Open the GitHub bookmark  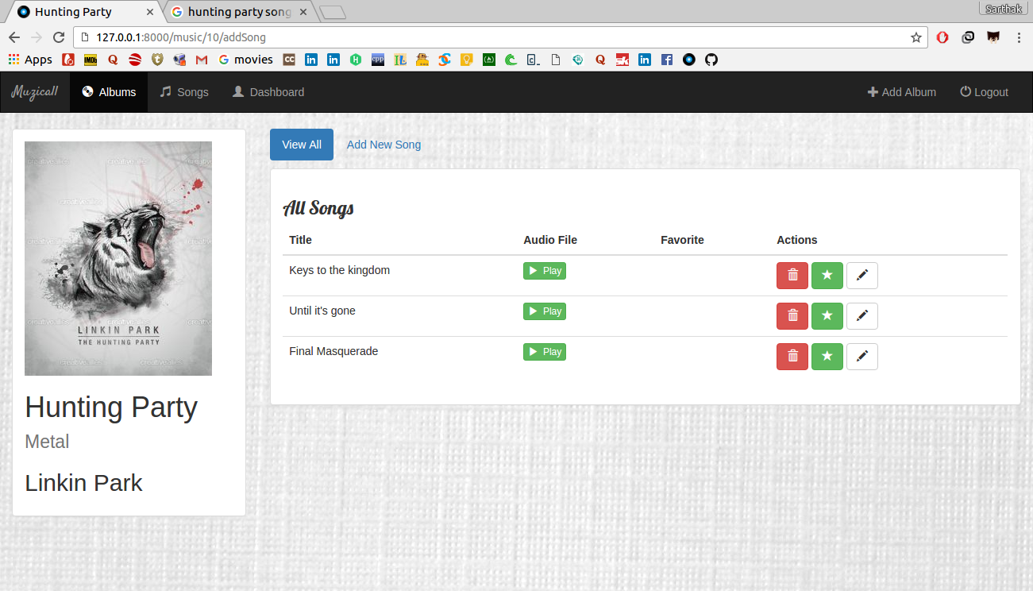711,60
